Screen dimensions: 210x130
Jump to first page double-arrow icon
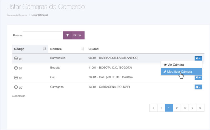point(153,108)
